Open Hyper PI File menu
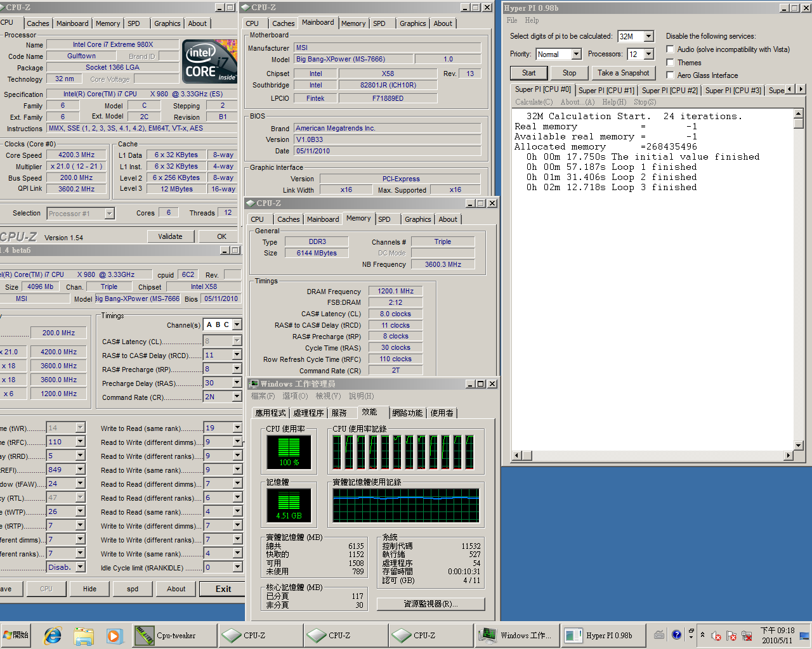The height and width of the screenshot is (649, 812). point(511,20)
